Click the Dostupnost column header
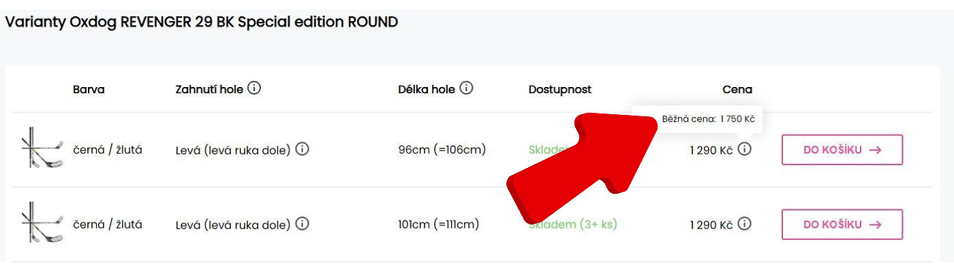 (x=559, y=90)
